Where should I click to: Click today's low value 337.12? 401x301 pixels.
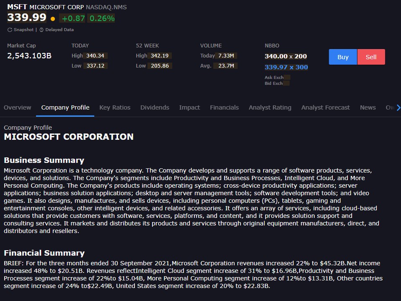click(x=96, y=66)
